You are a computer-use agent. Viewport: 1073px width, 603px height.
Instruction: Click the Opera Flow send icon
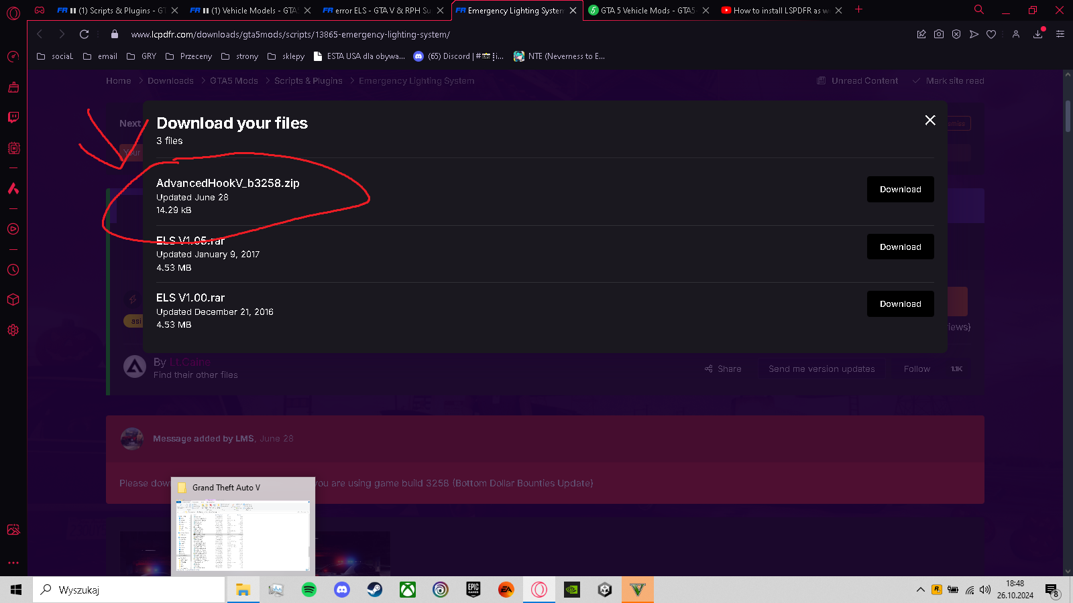tap(974, 34)
